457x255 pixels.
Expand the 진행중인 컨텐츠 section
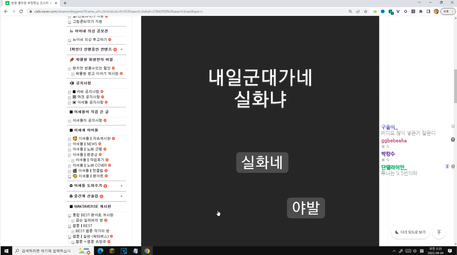(122, 49)
